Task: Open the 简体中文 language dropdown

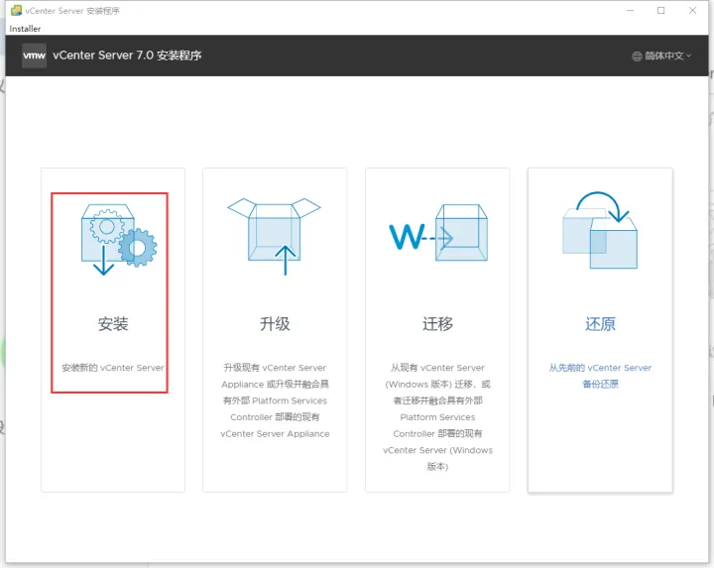Action: [x=661, y=56]
